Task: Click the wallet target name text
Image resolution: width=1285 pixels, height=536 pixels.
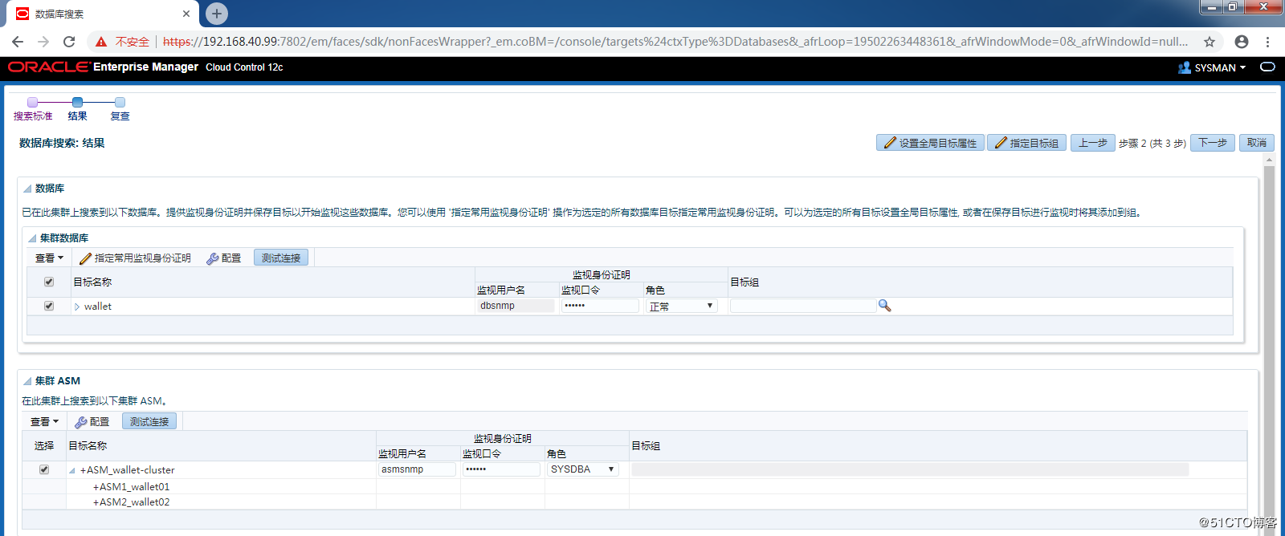Action: tap(98, 307)
